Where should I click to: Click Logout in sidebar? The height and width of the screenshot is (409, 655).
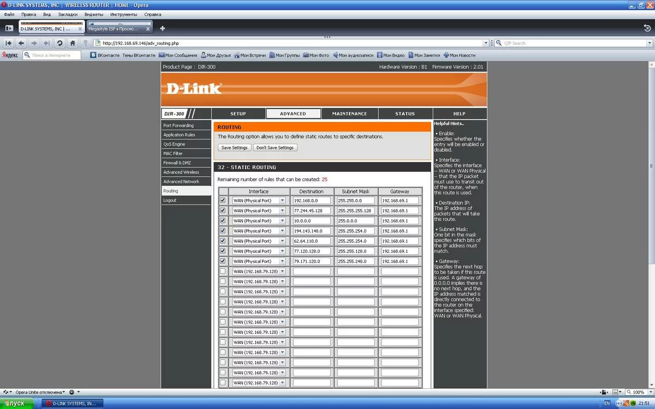tap(186, 200)
